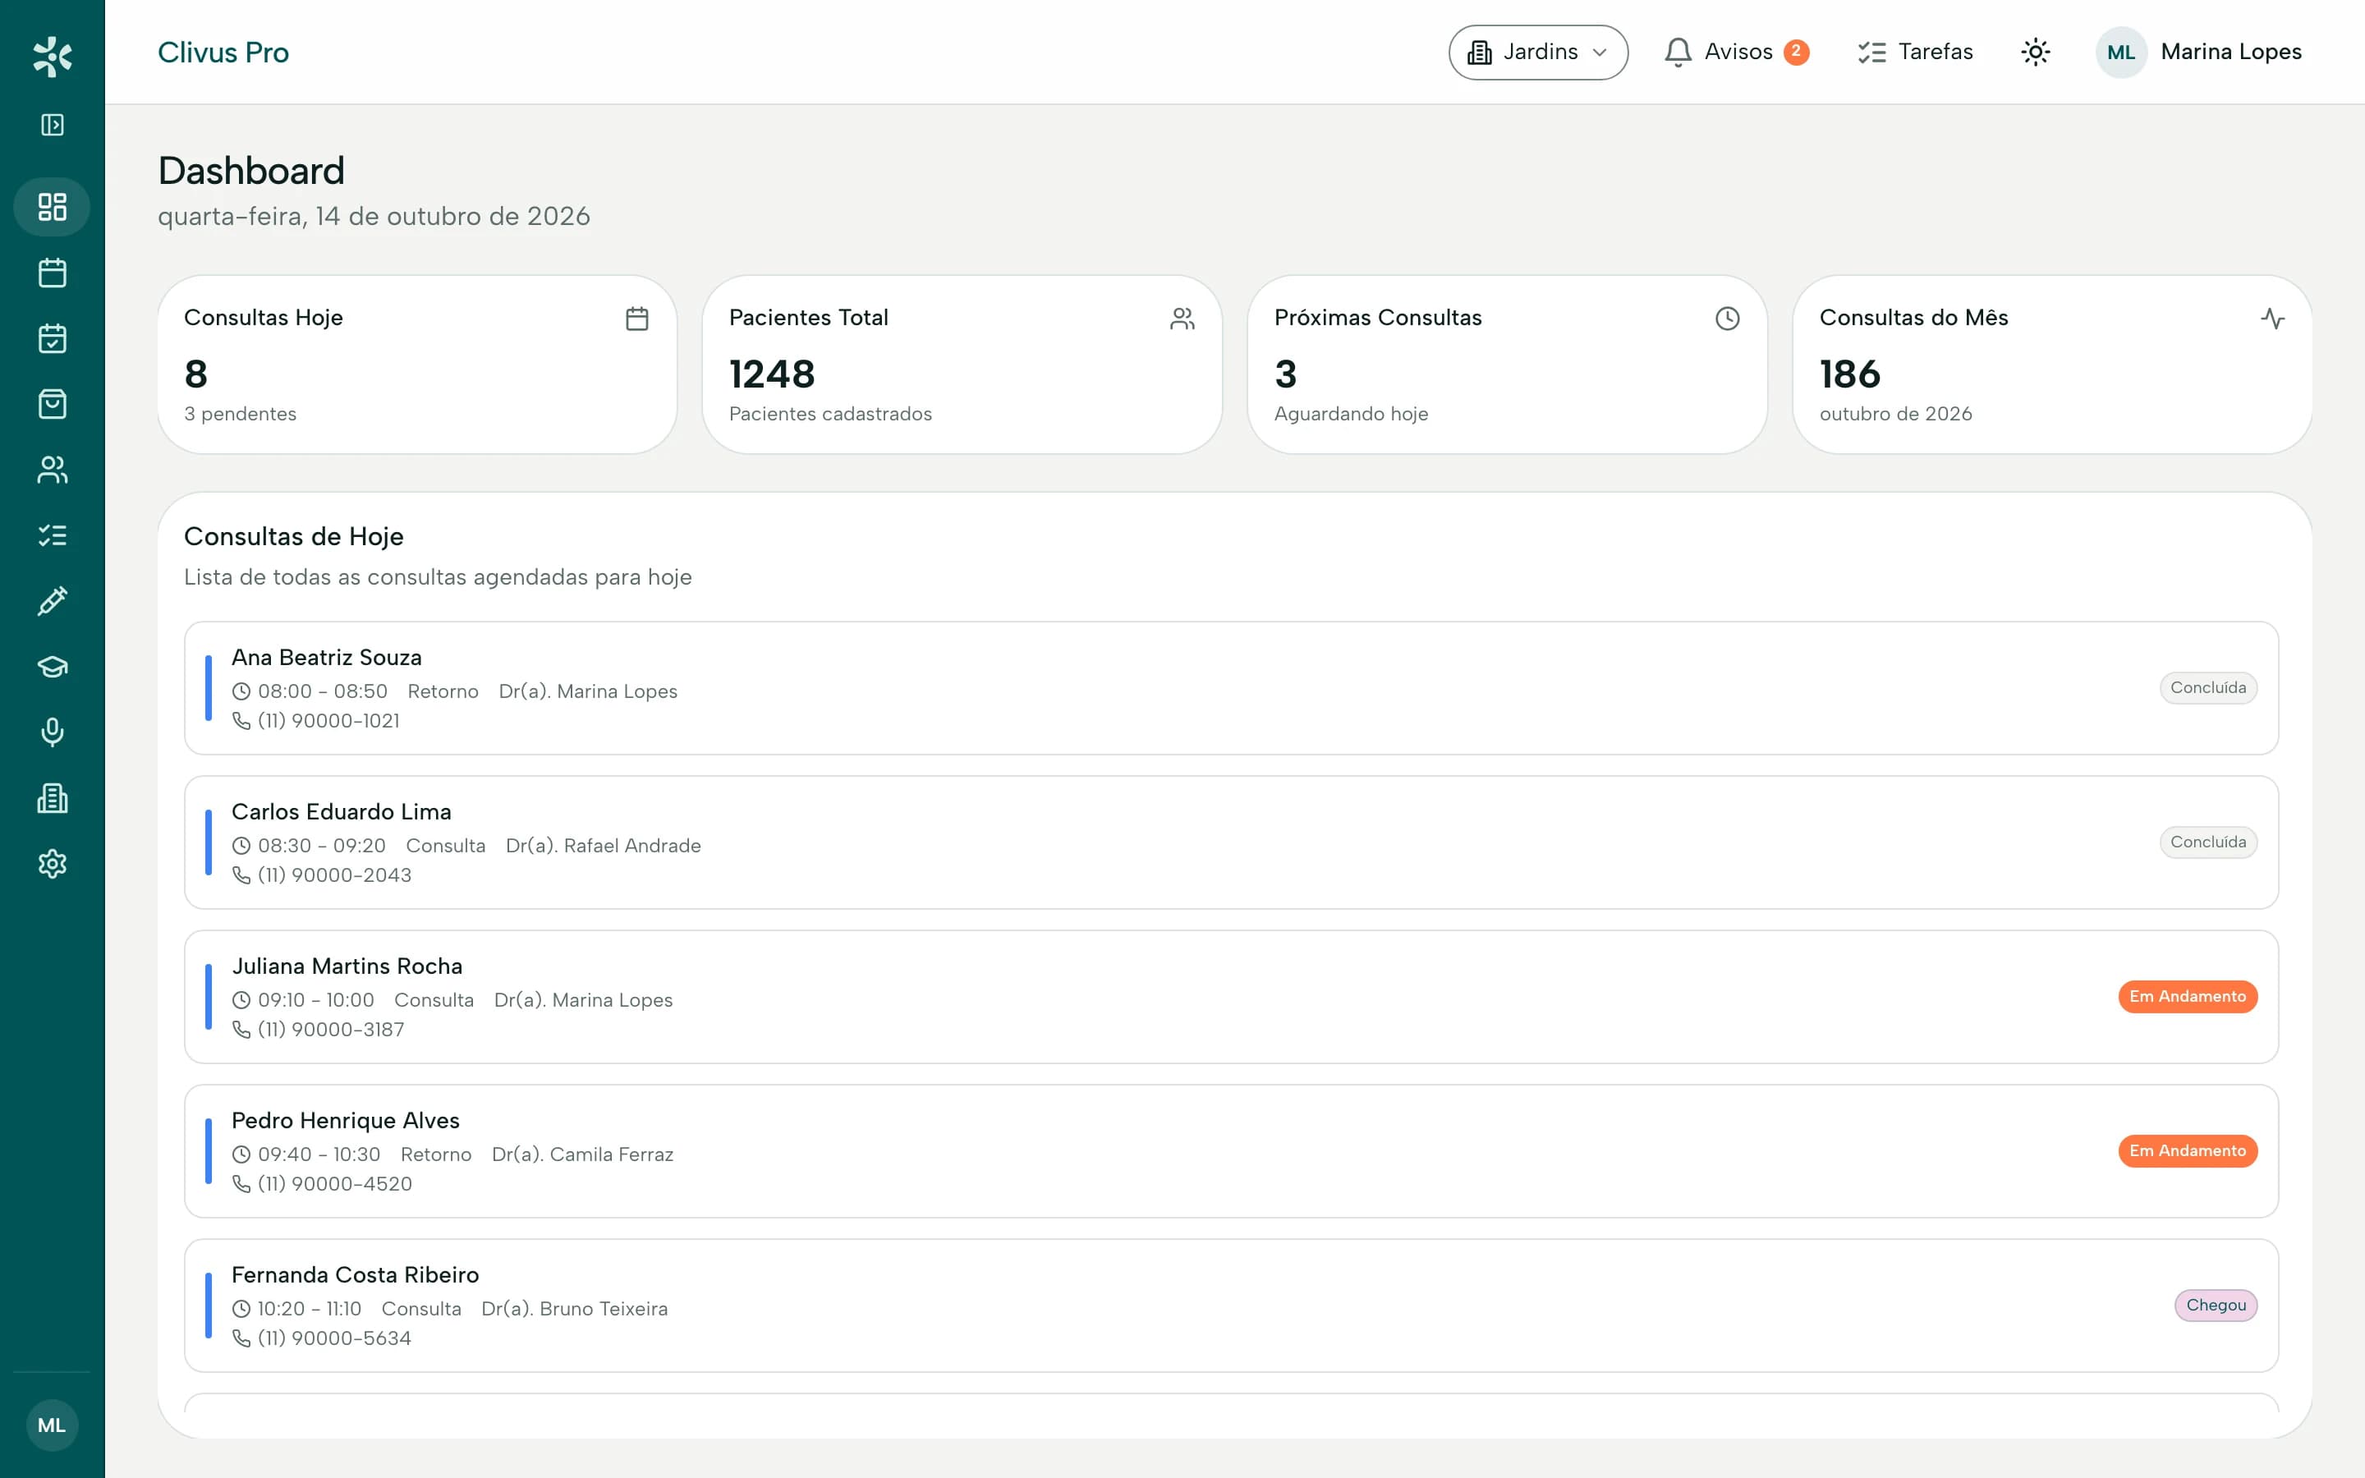
Task: Open the checklist tasks icon in sidebar
Action: tap(52, 535)
